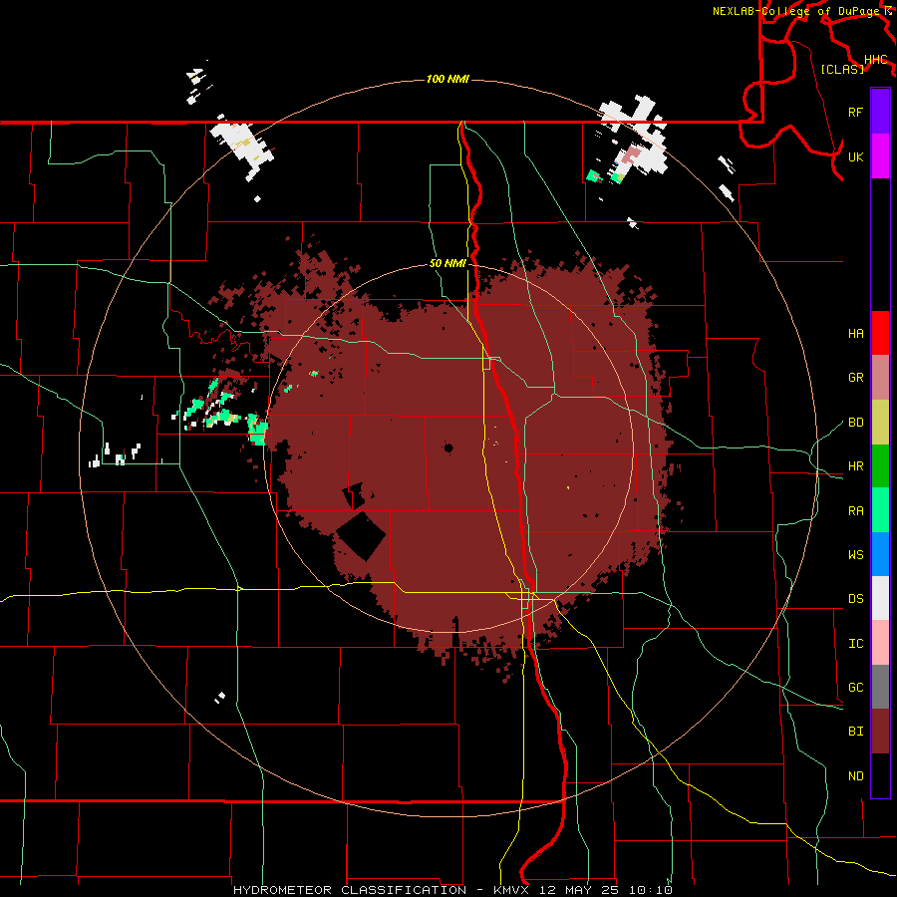This screenshot has height=897, width=897.
Task: Select the BD yellow legend block
Action: [880, 423]
